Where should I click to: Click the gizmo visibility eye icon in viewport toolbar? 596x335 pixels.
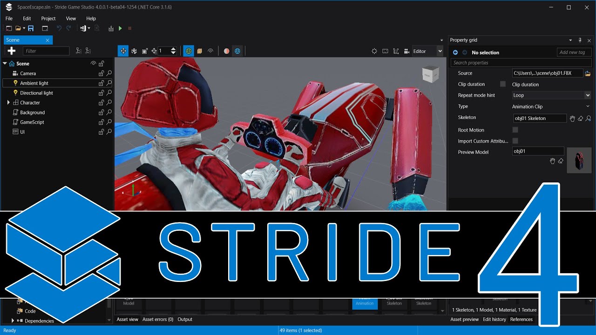[210, 51]
